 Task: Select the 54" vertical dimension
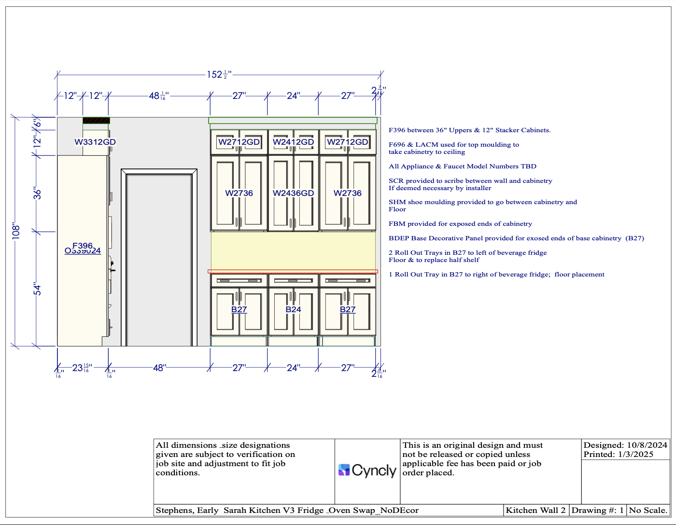point(38,290)
